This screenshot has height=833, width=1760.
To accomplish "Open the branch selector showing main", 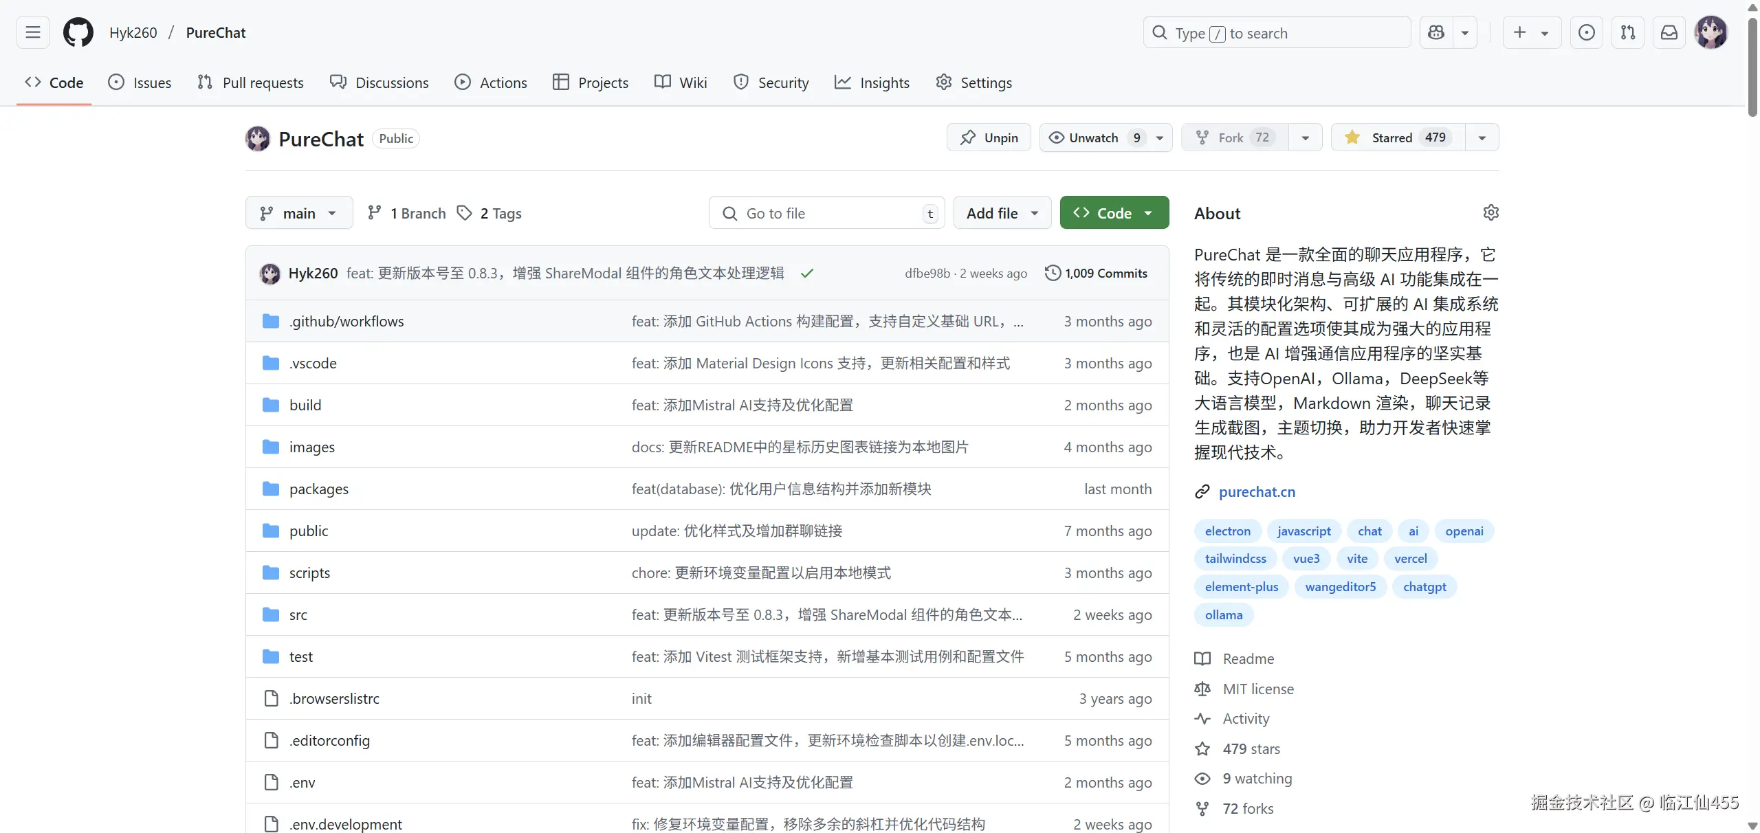I will click(x=298, y=212).
